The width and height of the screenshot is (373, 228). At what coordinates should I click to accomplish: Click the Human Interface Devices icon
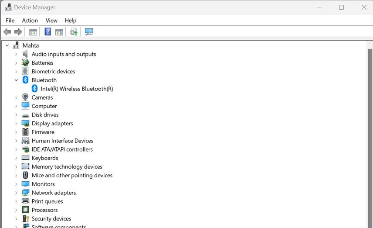pos(25,141)
